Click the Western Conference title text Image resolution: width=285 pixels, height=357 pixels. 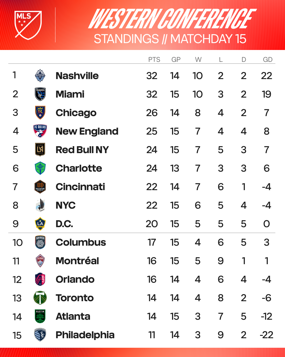coord(172,19)
